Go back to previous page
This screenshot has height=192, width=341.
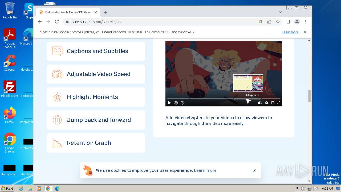click(40, 22)
